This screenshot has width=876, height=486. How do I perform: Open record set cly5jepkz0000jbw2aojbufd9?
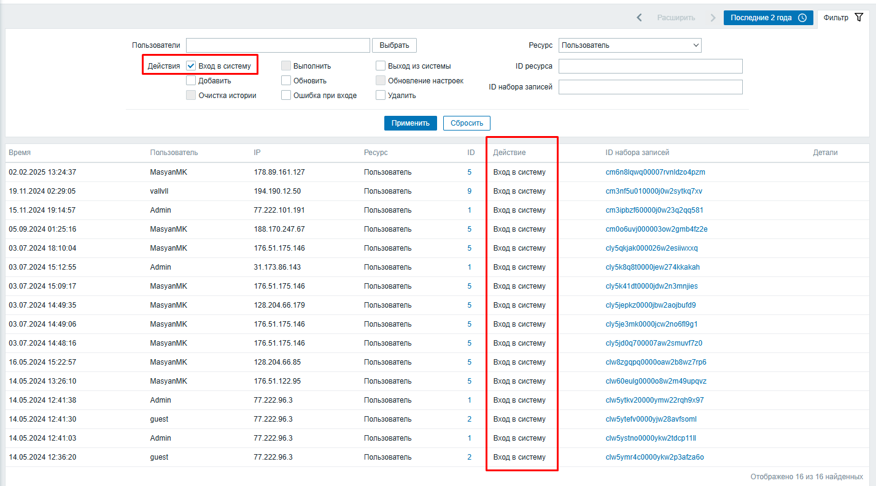[x=651, y=305]
